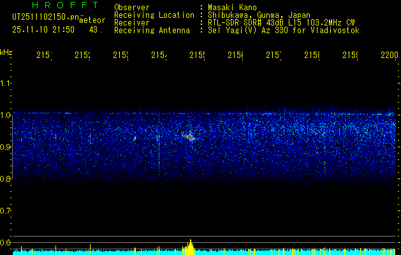This screenshot has height=255, width=401.
Task: Click the date stamp 25.11.10 21:50
Action: click(x=43, y=30)
